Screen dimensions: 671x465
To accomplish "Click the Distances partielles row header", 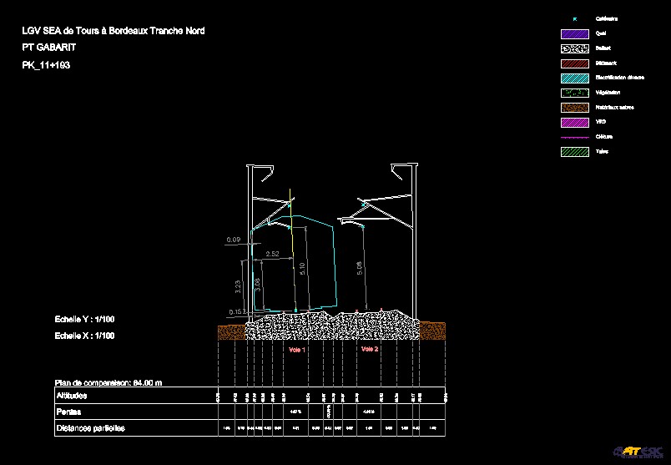I will click(90, 428).
